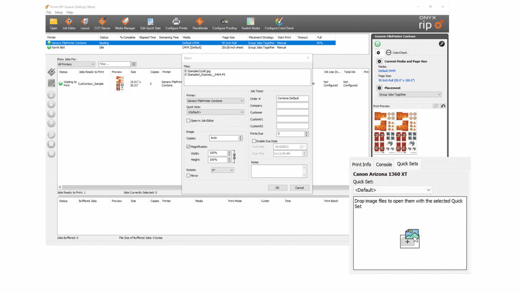Image resolution: width=521 pixels, height=293 pixels.
Task: Confirm the Open dialog with OK
Action: tap(277, 188)
